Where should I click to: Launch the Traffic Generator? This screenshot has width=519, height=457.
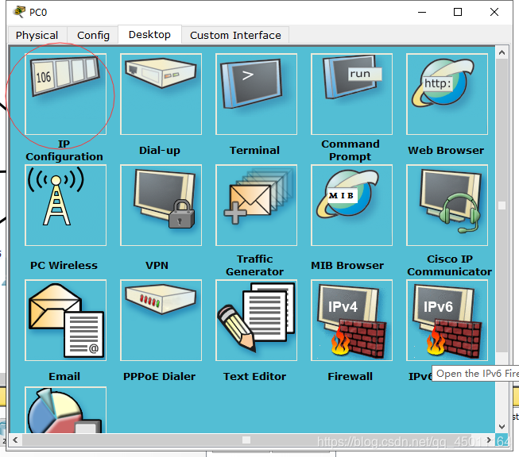point(256,205)
